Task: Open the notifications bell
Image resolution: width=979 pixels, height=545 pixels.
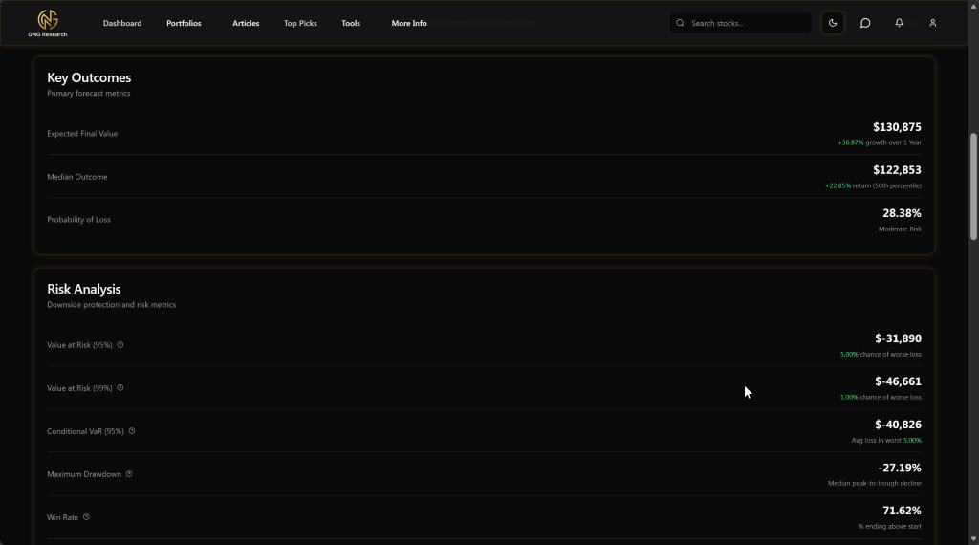Action: (899, 23)
